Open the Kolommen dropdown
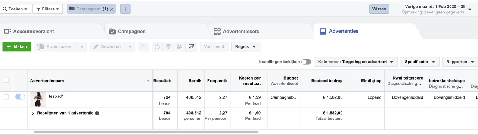 click(x=356, y=62)
